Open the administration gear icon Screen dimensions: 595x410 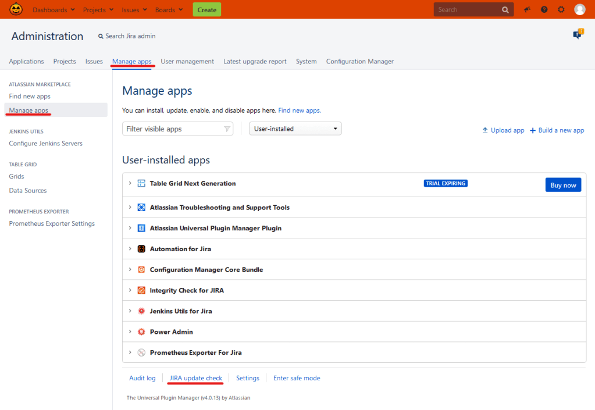[x=561, y=10]
